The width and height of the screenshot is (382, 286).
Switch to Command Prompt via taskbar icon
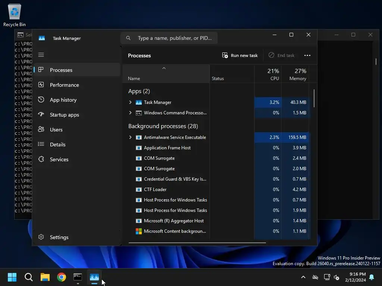[78, 277]
